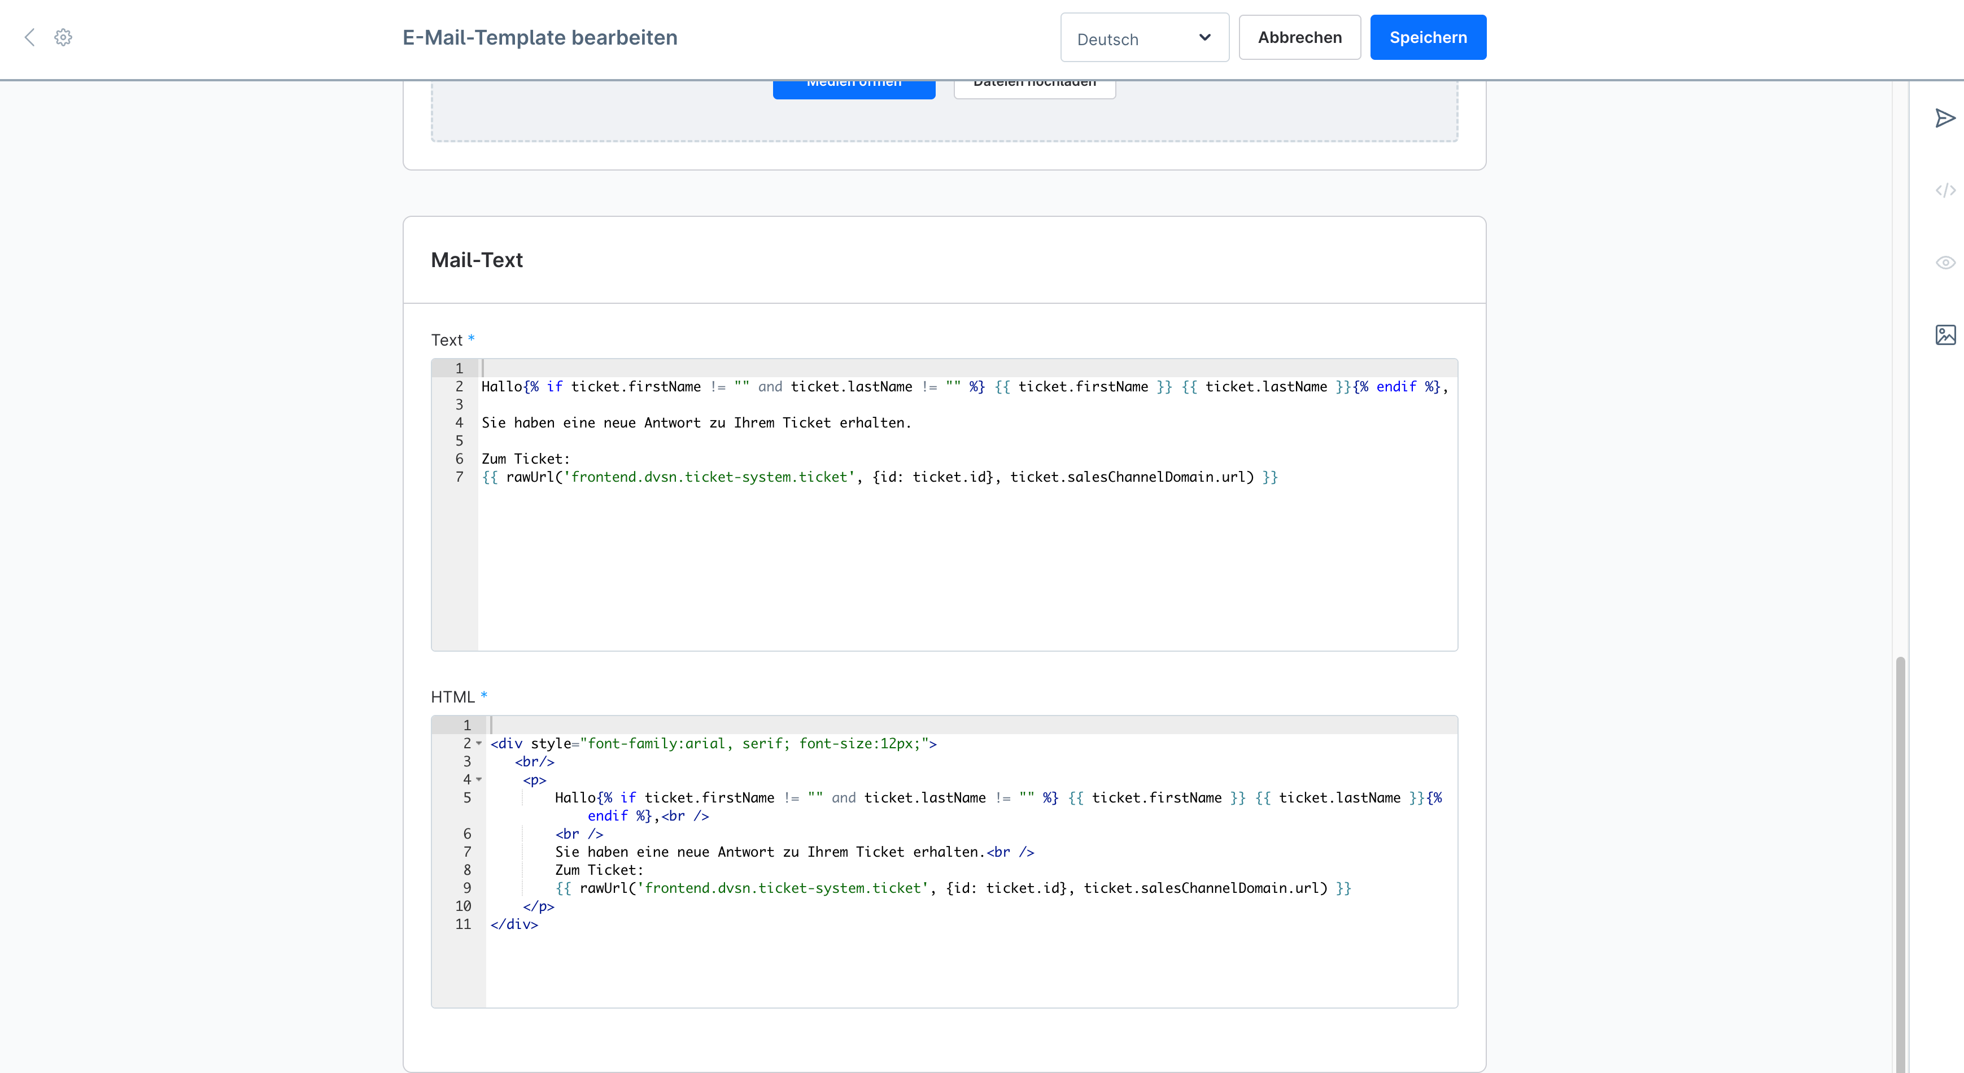Click the Medien öffnen button
The image size is (1964, 1073).
coord(854,86)
